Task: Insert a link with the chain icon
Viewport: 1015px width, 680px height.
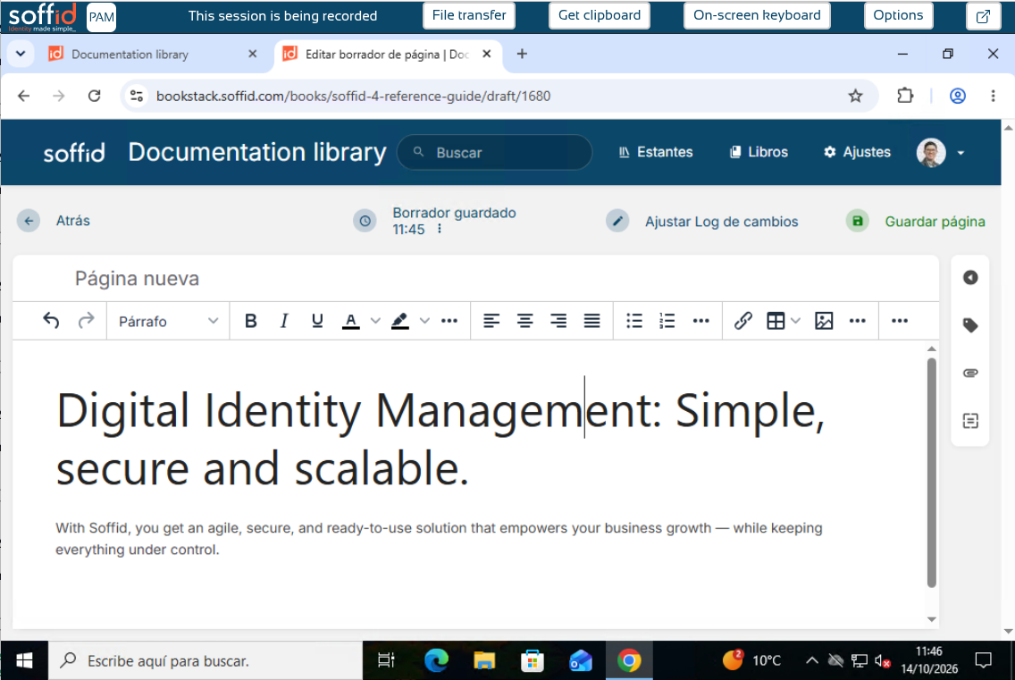Action: tap(743, 321)
